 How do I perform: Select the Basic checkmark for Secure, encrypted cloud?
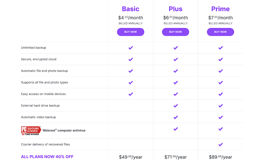point(131,59)
